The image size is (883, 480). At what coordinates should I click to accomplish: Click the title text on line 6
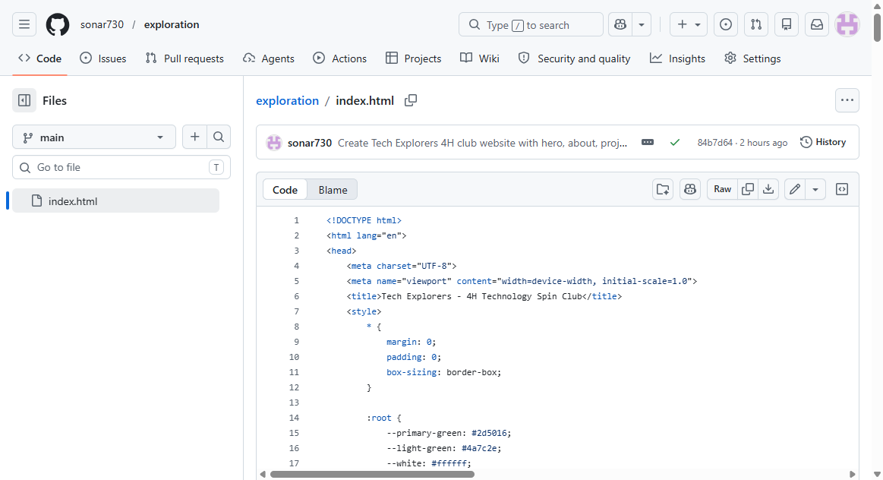481,296
